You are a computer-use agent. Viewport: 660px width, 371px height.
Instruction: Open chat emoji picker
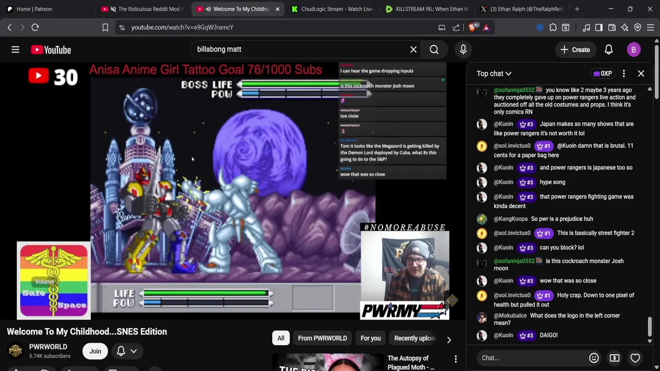tap(594, 358)
